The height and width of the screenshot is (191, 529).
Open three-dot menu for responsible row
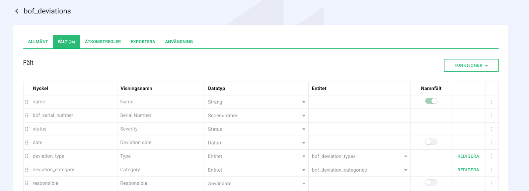(492, 183)
